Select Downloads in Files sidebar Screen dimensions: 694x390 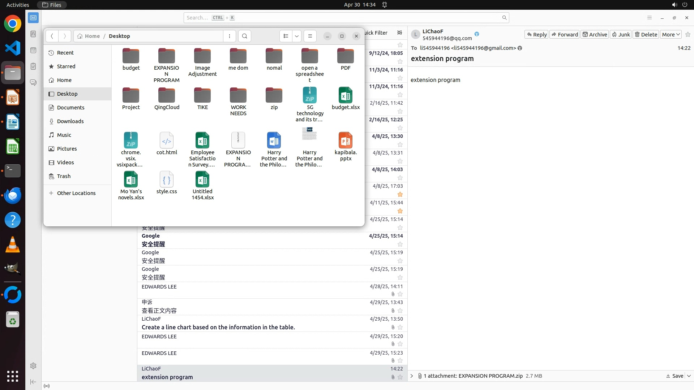coord(70,121)
